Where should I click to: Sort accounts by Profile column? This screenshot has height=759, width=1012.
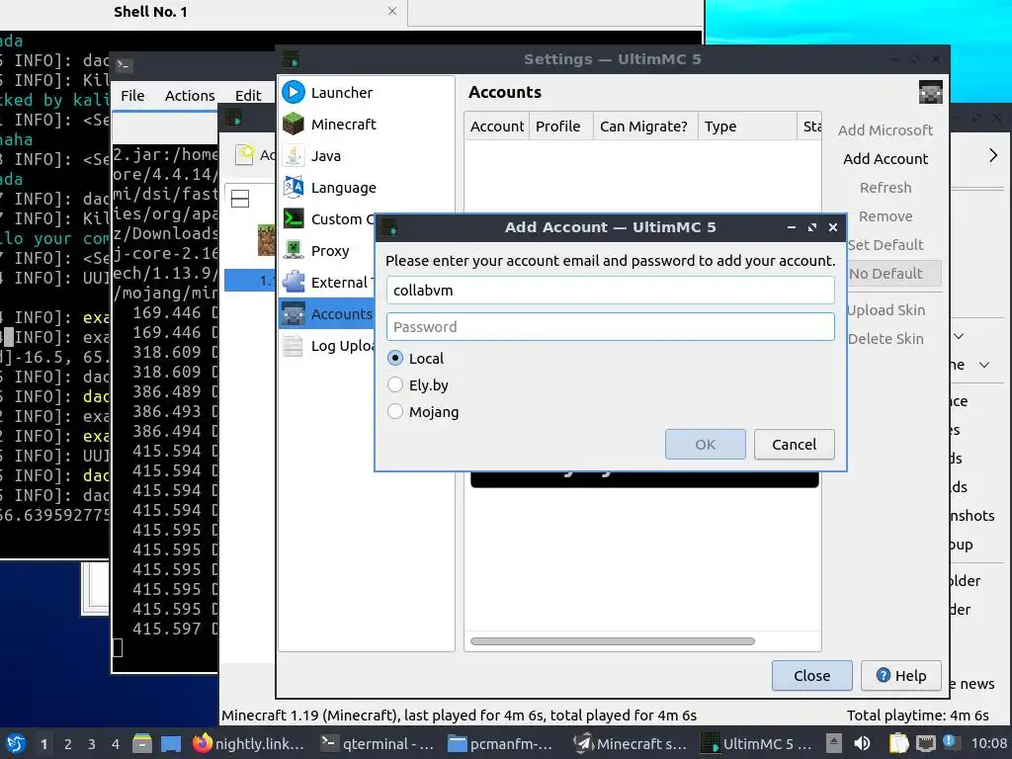(561, 126)
